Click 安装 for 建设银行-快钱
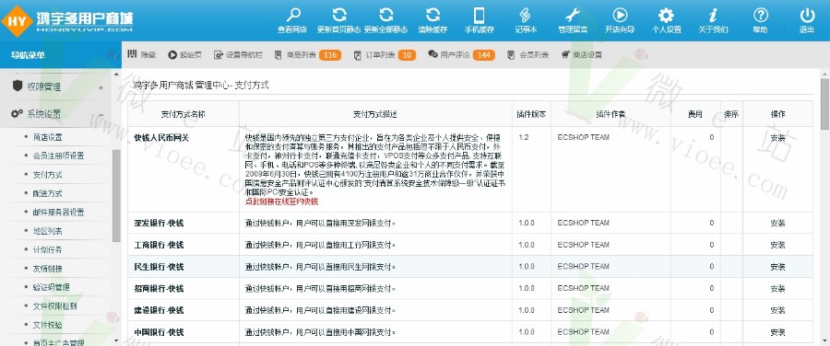 pyautogui.click(x=777, y=310)
